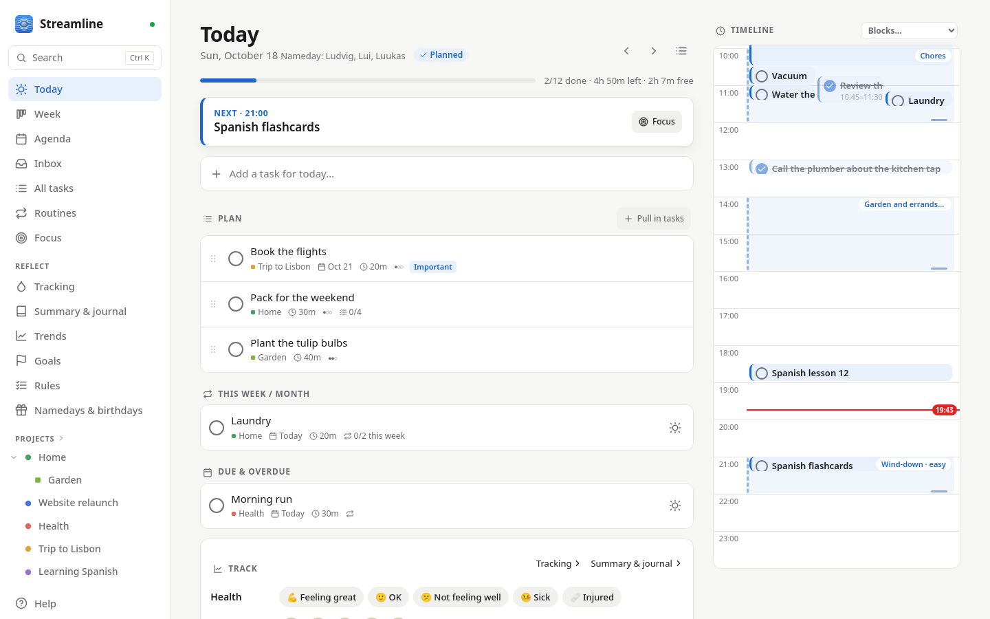
Task: Select Today in the sidebar
Action: point(85,89)
